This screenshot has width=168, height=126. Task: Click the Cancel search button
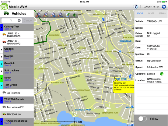(x=28, y=20)
